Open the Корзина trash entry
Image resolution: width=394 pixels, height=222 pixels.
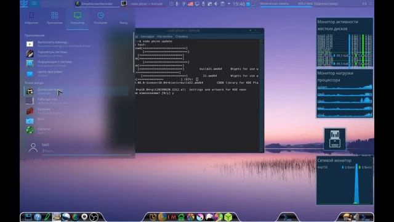coord(76,130)
